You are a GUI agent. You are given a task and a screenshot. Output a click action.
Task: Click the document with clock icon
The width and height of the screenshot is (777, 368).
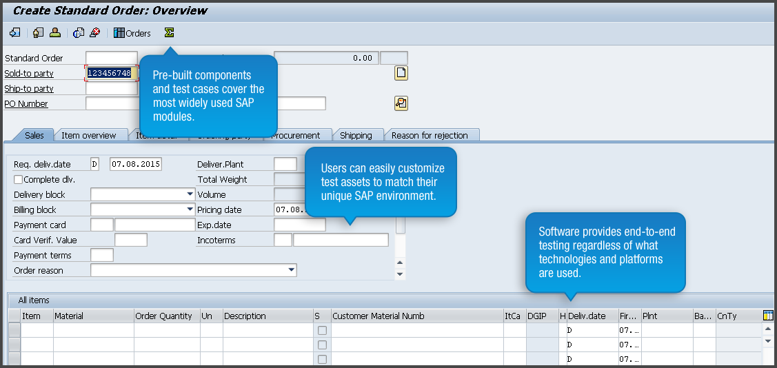[x=79, y=32]
